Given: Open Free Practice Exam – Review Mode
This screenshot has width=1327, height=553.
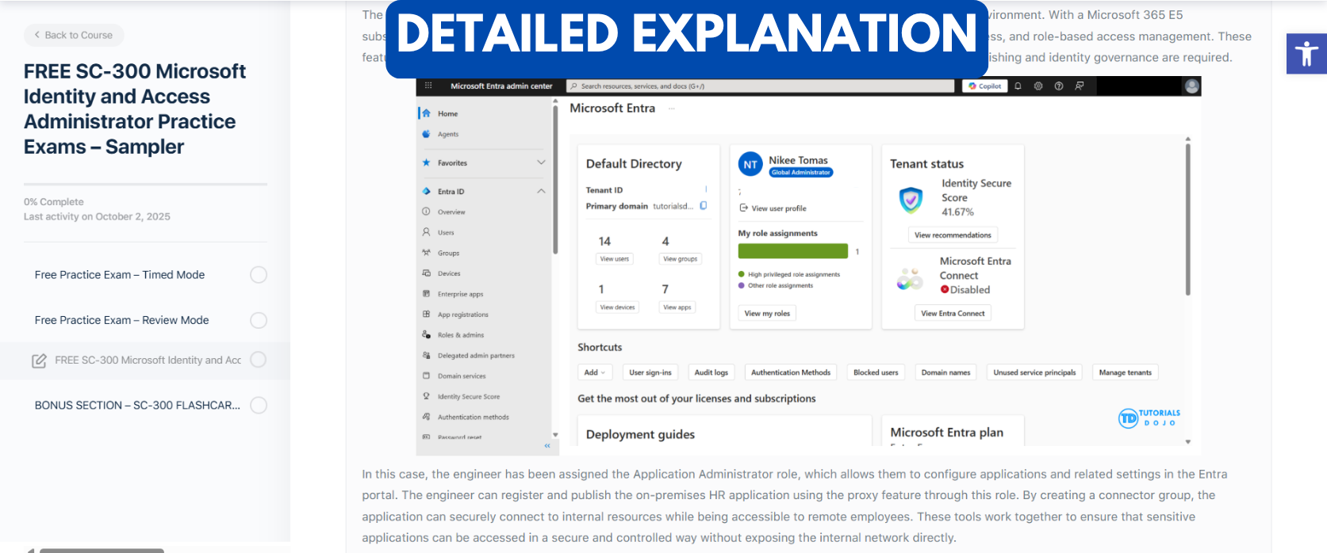Looking at the screenshot, I should 122,320.
